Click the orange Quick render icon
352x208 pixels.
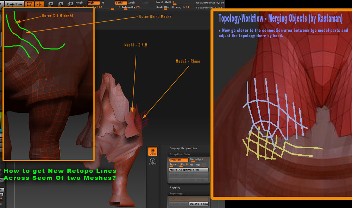[153, 151]
